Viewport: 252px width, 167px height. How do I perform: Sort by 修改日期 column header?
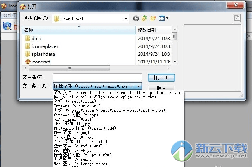point(154,30)
